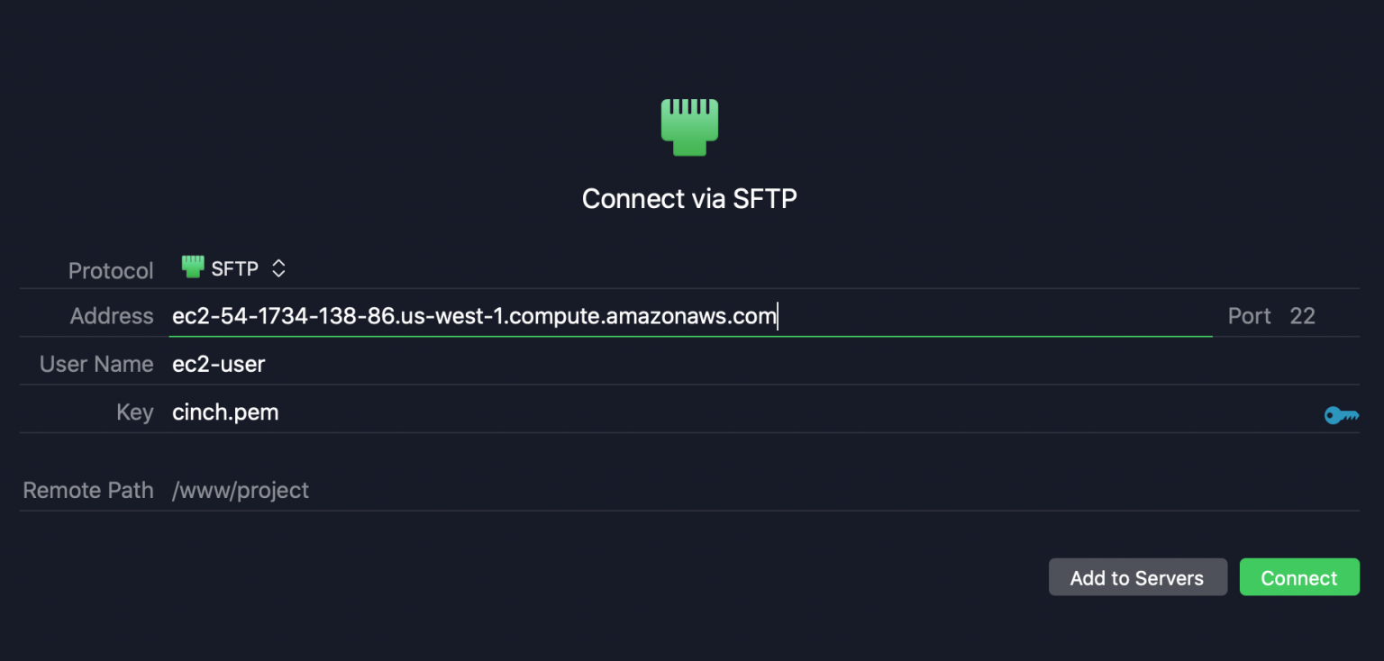
Task: Click the Connect button
Action: (x=1299, y=577)
